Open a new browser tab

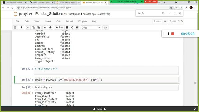pyautogui.click(x=164, y=2)
